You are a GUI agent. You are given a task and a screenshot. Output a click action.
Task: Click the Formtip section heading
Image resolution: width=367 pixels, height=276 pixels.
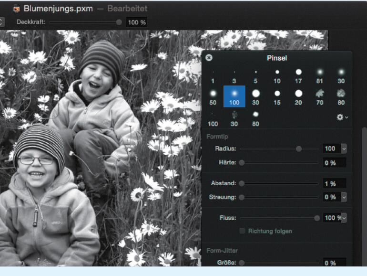(x=217, y=137)
